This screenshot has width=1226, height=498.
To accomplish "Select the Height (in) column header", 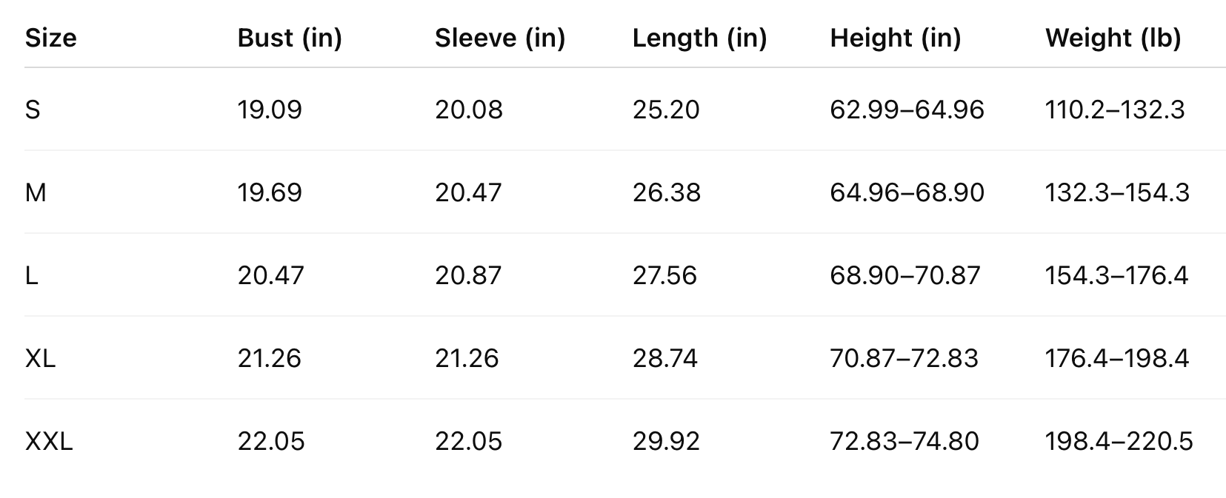I will pos(895,38).
